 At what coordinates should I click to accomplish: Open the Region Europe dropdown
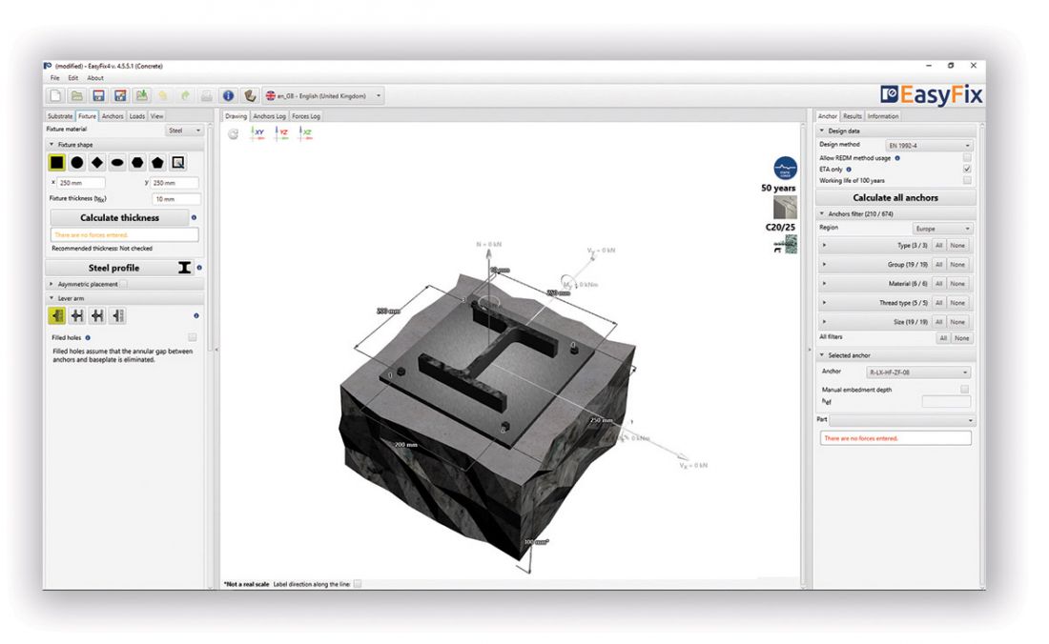pos(942,229)
